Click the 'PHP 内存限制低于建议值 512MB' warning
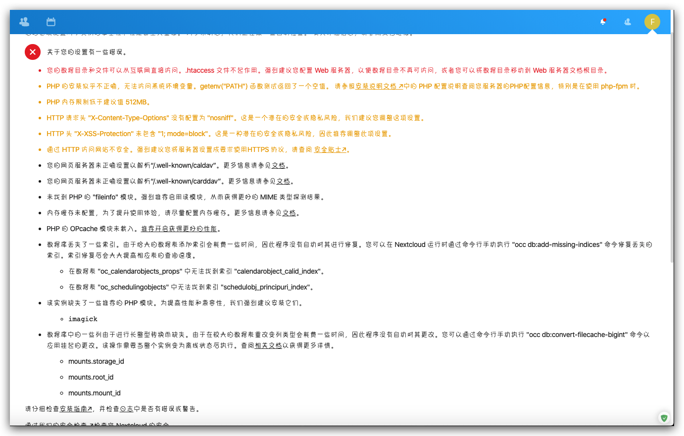The height and width of the screenshot is (436, 684). coord(98,102)
